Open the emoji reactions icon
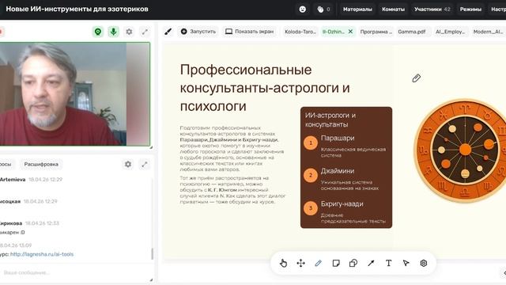Image resolution: width=506 pixels, height=285 pixels. point(302,9)
